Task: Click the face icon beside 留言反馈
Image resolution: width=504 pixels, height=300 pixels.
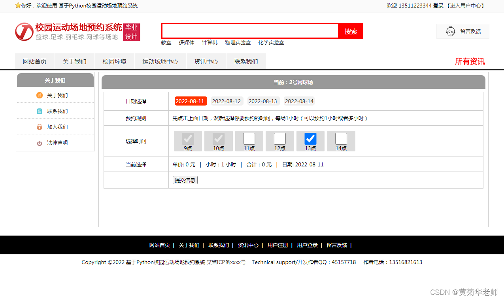Action: (450, 31)
